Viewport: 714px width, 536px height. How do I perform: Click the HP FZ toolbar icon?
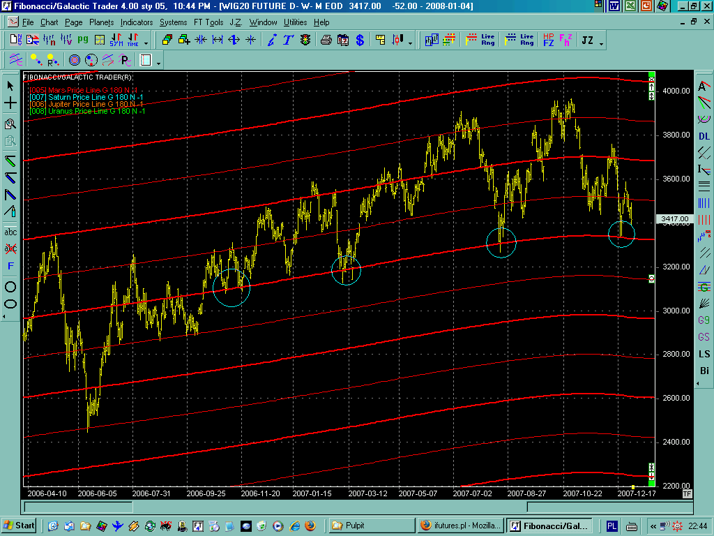[548, 40]
